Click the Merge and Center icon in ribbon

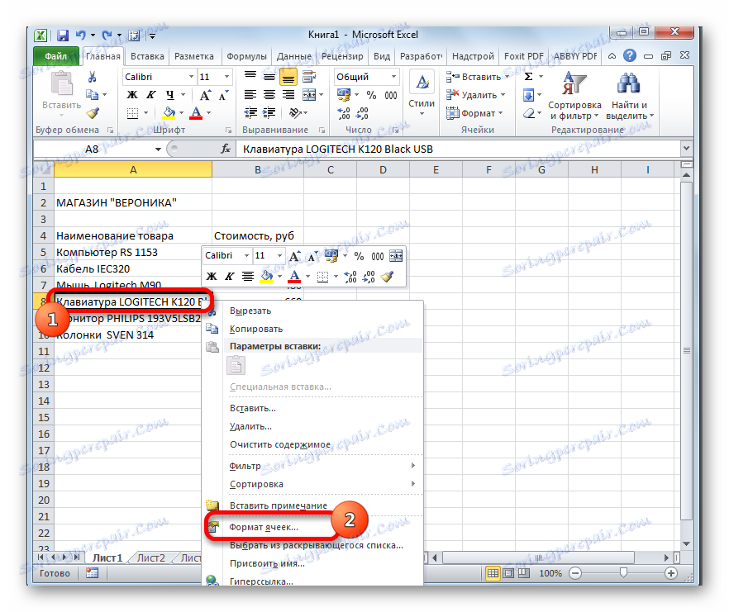point(309,95)
